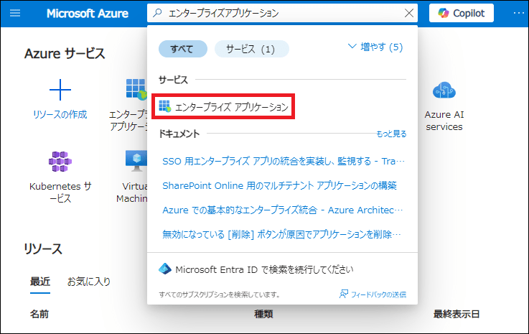Click the Microsoft Entra ID icon
Screen dimensions: 529x334
click(165, 269)
